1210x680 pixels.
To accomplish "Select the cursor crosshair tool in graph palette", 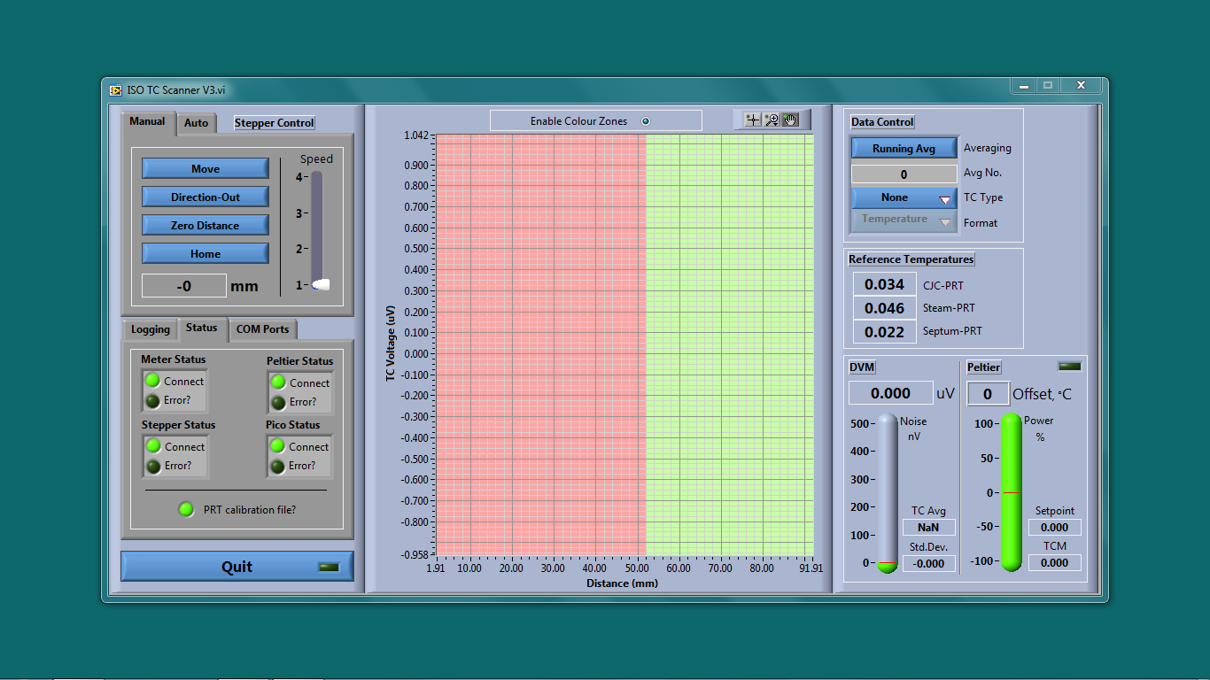I will [753, 120].
